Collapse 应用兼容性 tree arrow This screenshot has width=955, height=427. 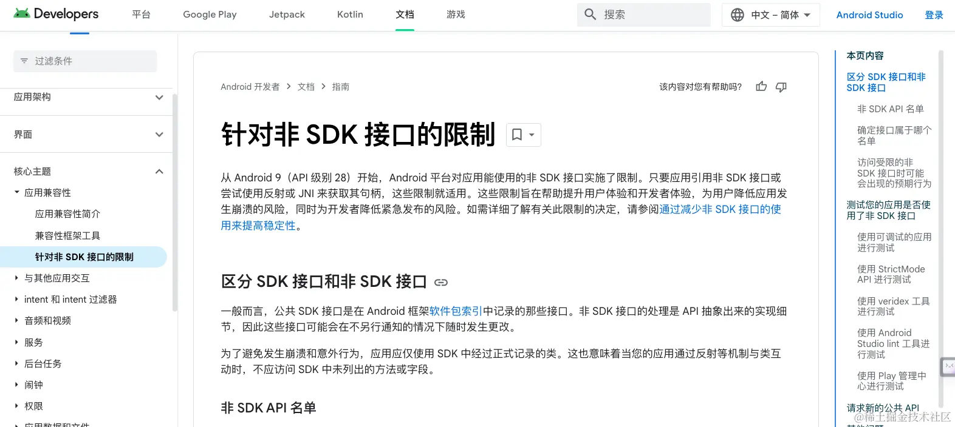(17, 192)
